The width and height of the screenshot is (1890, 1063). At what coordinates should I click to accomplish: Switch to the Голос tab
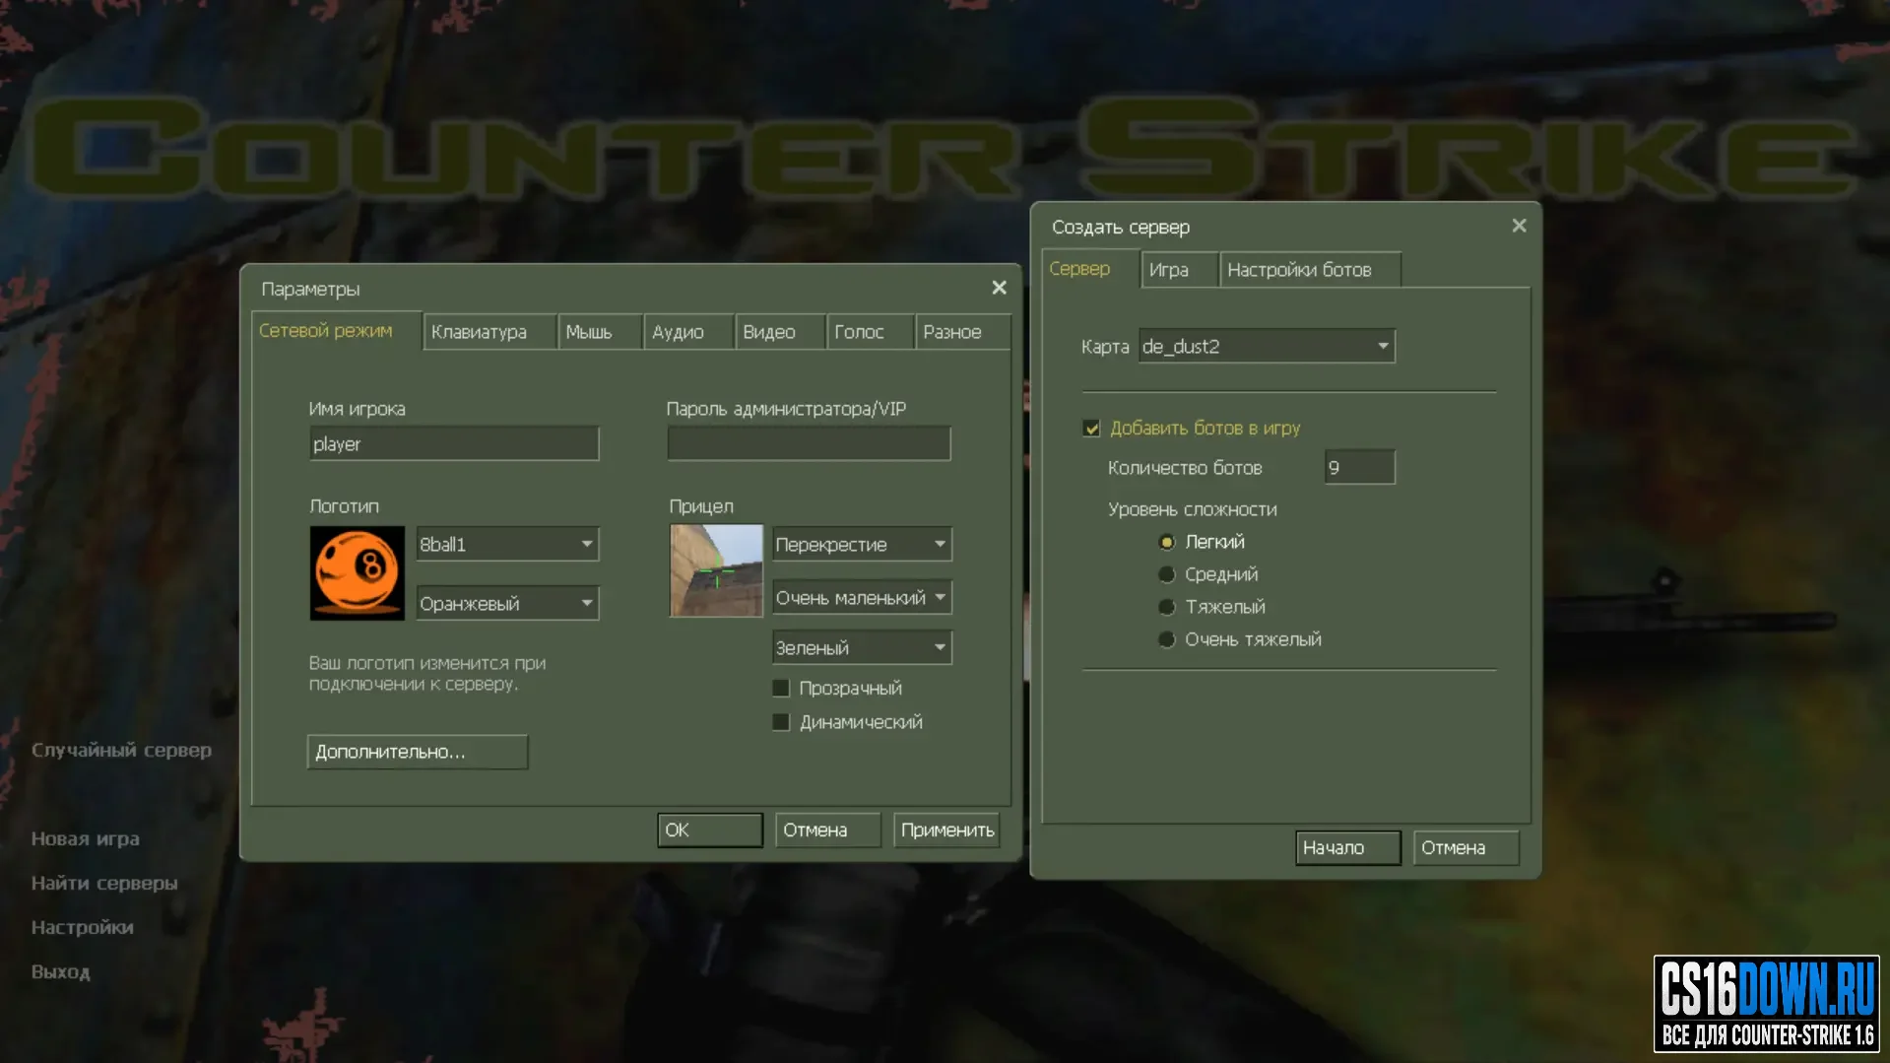coord(871,332)
